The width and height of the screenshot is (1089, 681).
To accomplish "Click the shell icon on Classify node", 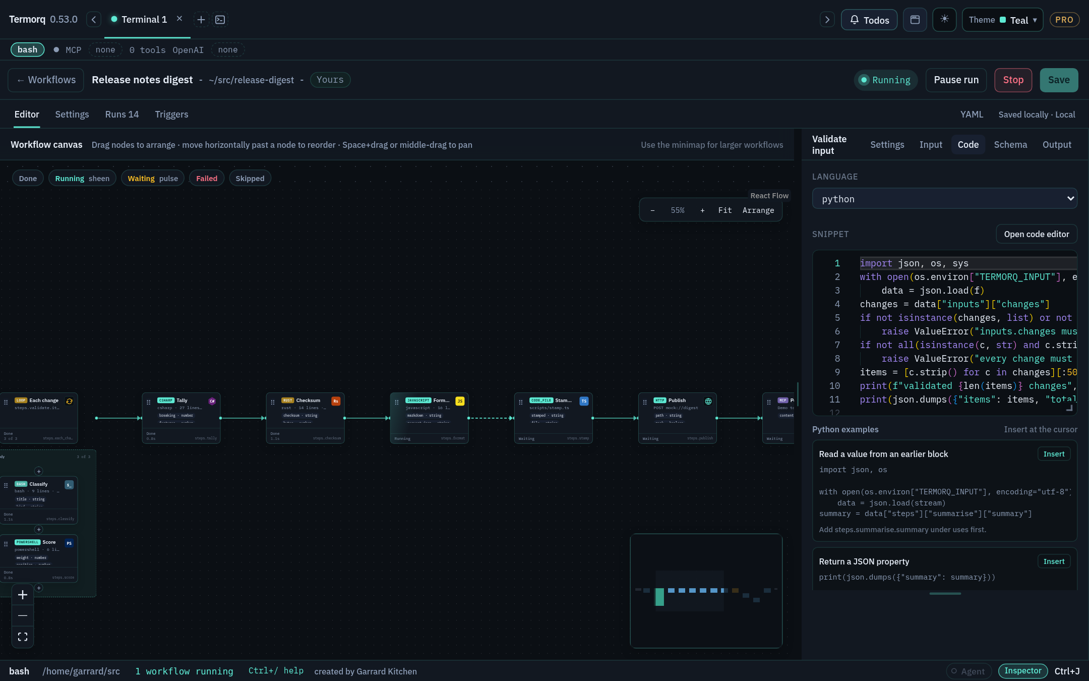I will point(69,485).
